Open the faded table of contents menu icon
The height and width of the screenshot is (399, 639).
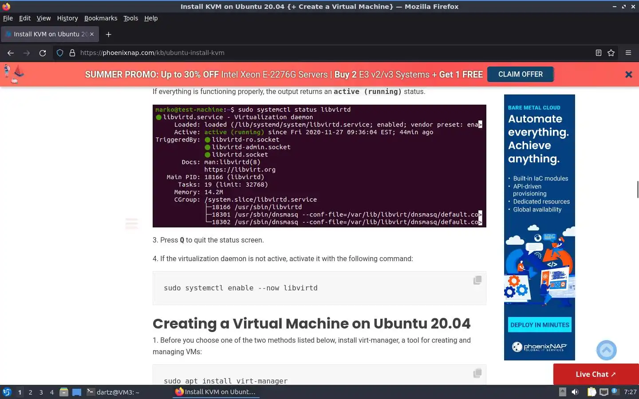pos(132,223)
